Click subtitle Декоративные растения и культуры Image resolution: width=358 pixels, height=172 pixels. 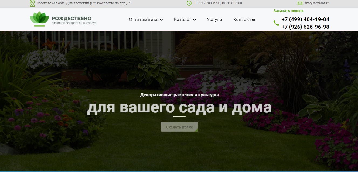point(179,95)
